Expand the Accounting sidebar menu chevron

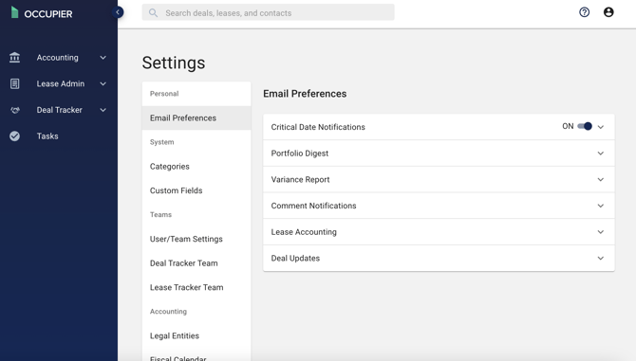tap(103, 58)
